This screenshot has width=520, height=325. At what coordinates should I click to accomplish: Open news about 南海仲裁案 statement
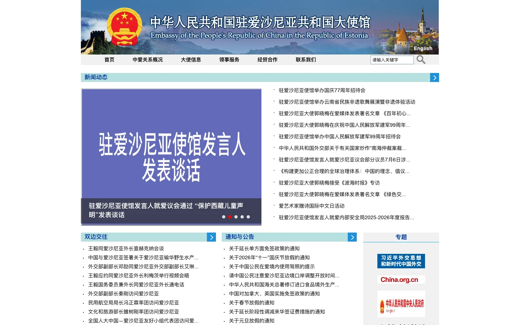pyautogui.click(x=342, y=148)
